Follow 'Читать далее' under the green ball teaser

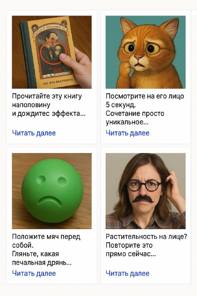coord(34,273)
